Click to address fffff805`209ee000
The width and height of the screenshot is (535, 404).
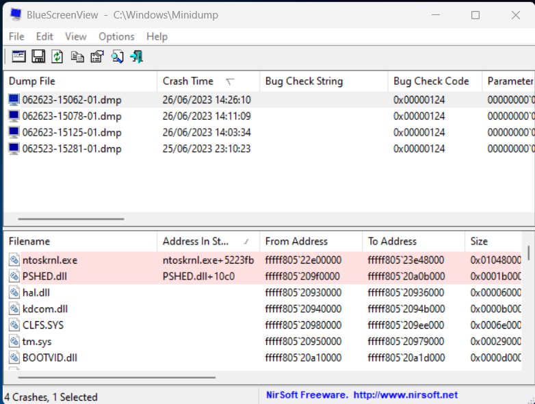tap(406, 325)
